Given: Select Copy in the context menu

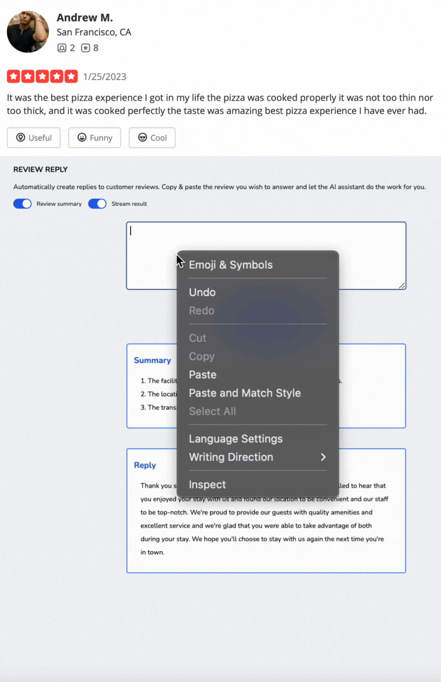Looking at the screenshot, I should (258, 356).
